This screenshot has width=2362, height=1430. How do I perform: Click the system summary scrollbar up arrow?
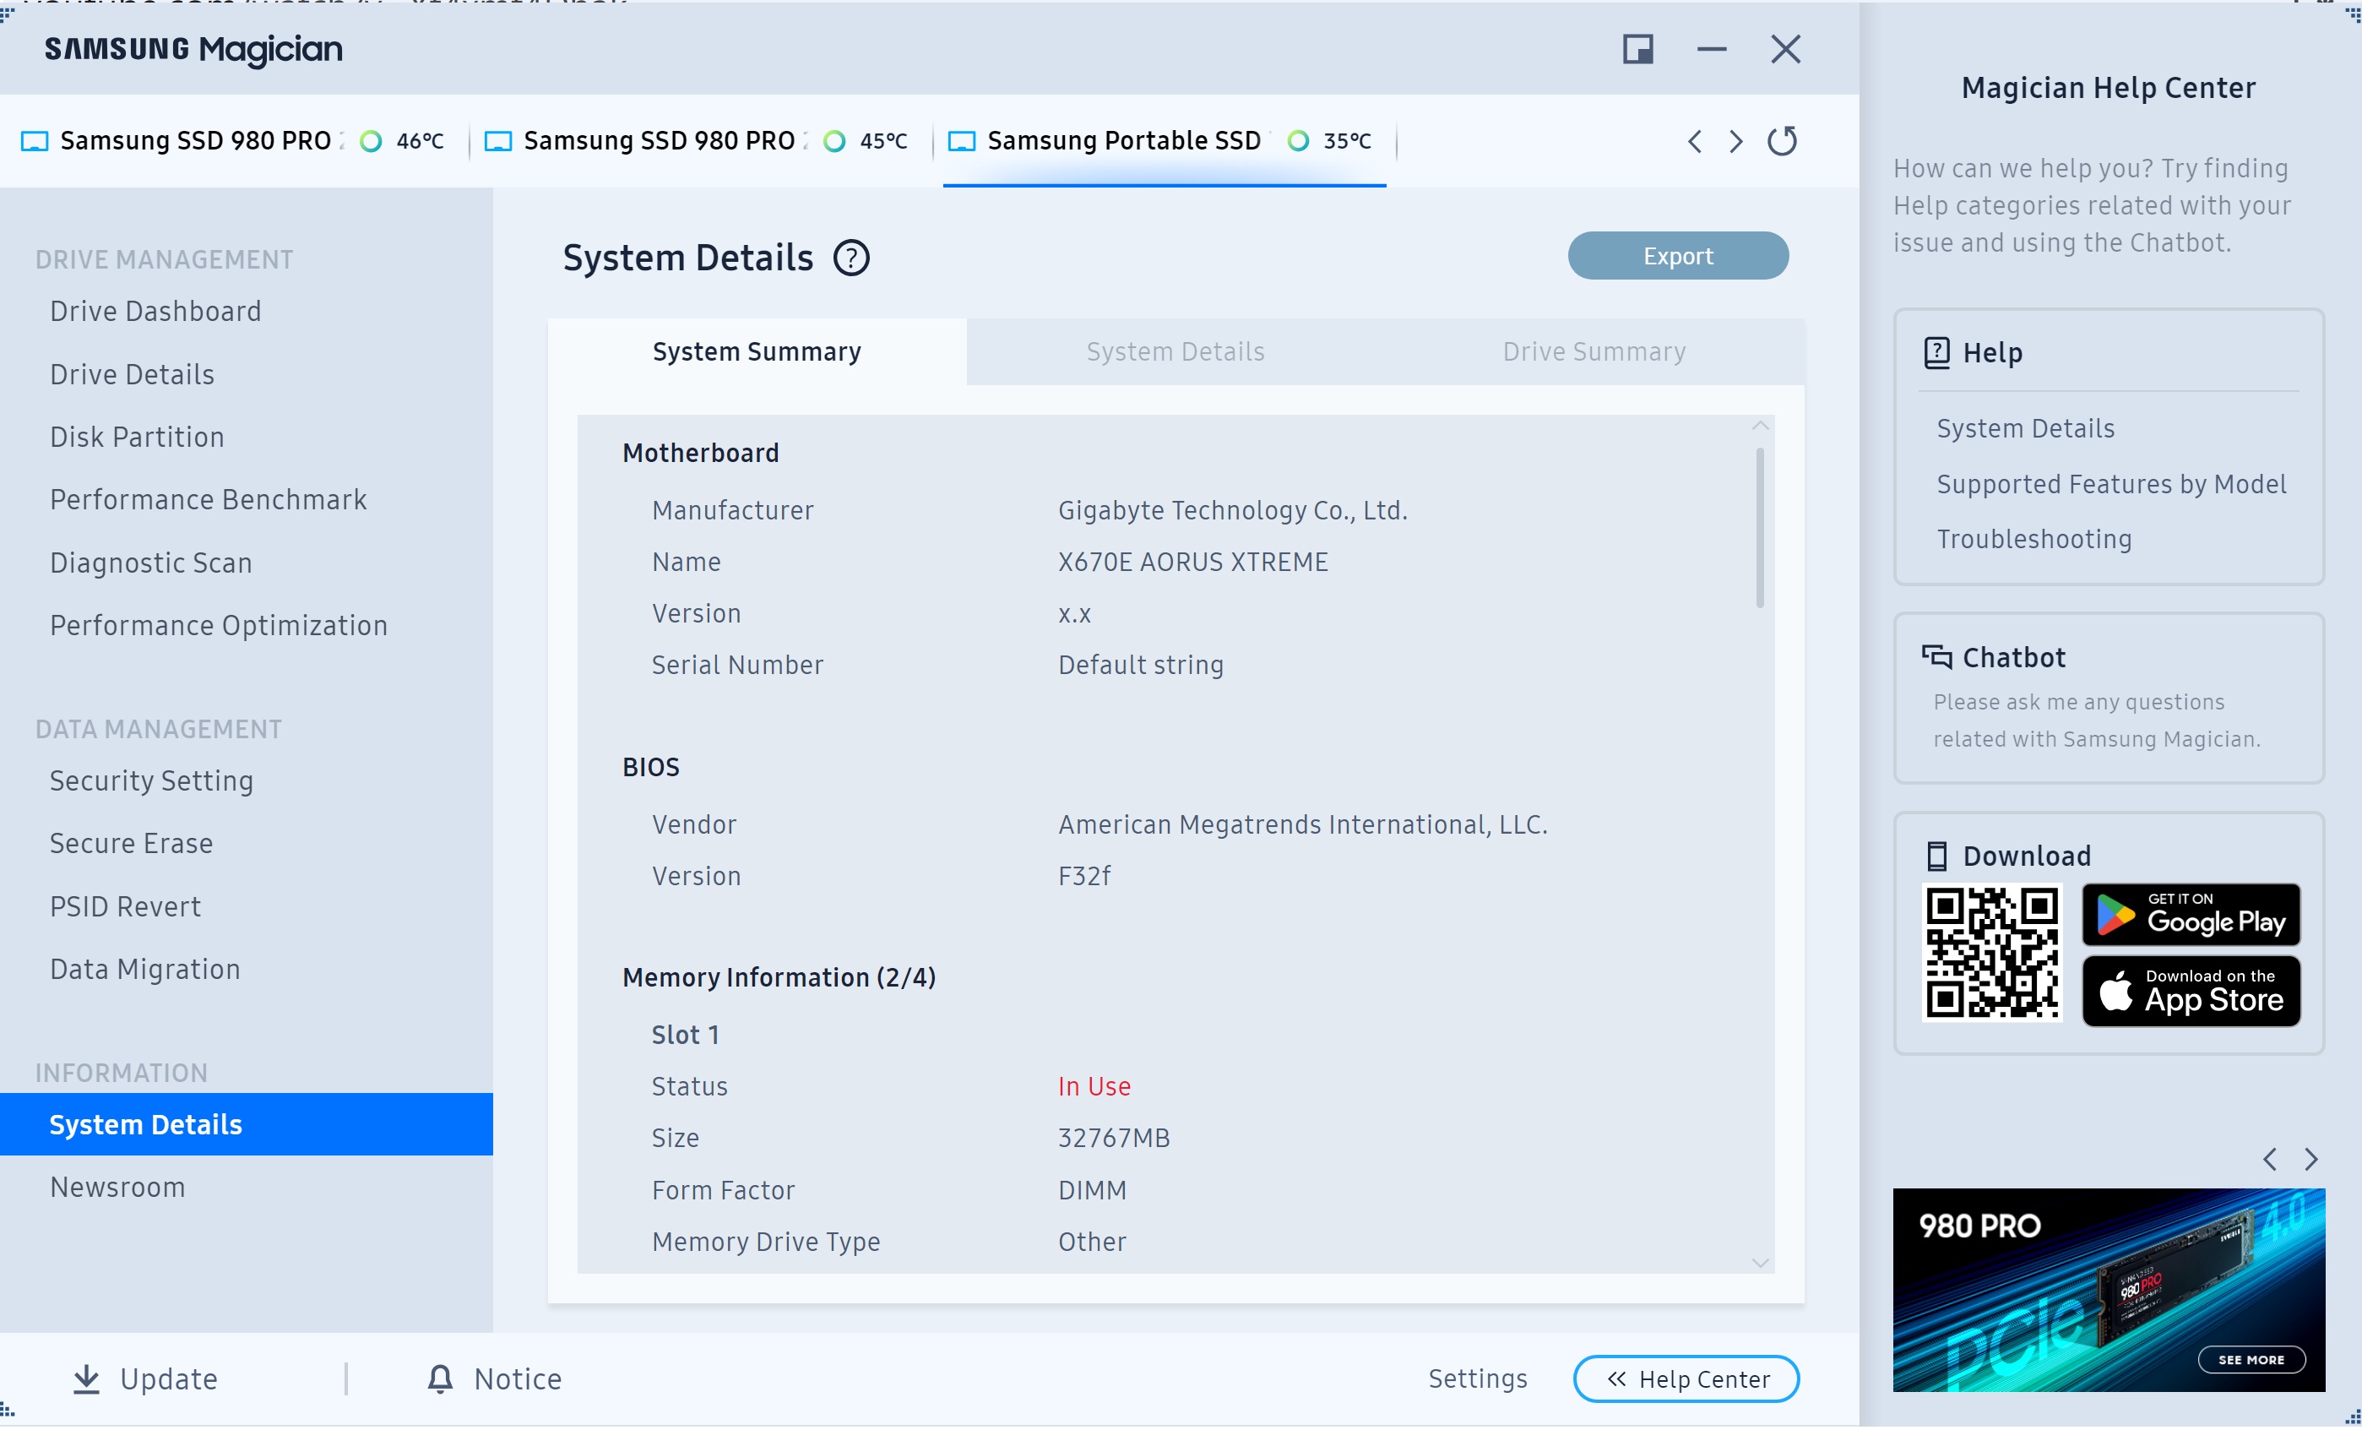pos(1760,426)
